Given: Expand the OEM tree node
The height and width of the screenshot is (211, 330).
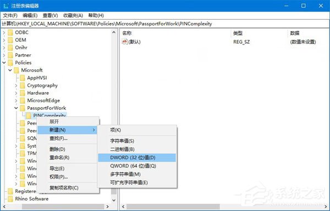Looking at the screenshot, I should click(4, 40).
